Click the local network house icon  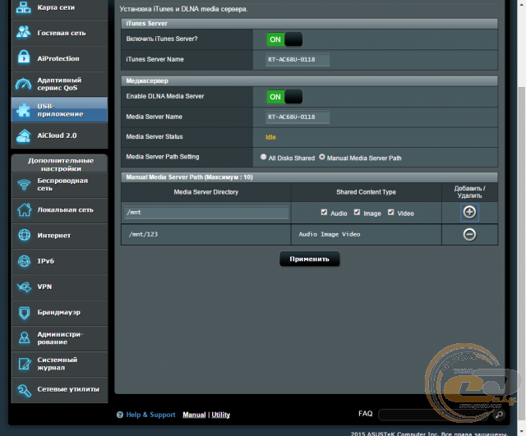coord(24,210)
